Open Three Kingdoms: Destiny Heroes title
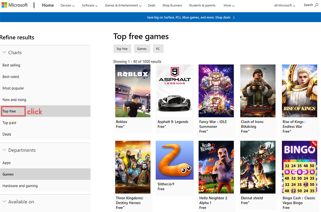Image resolution: width=321 pixels, height=212 pixels. coord(130,200)
